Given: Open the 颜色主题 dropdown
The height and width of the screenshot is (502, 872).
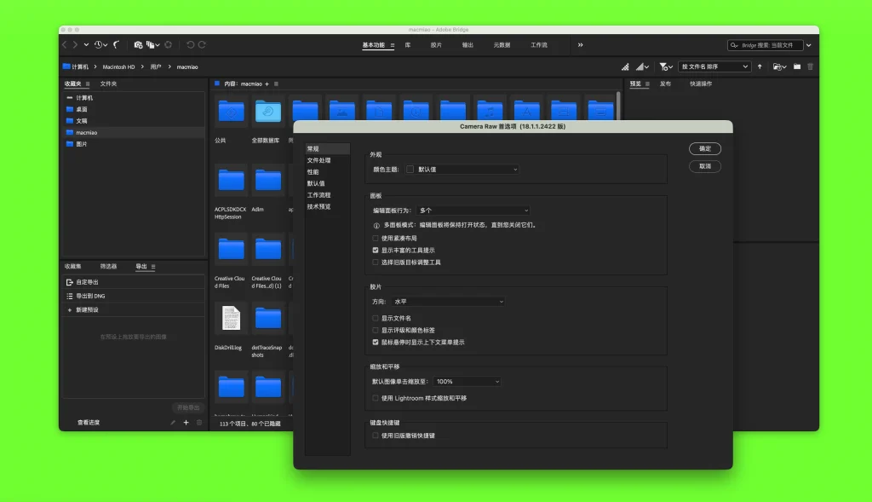Looking at the screenshot, I should coord(462,170).
